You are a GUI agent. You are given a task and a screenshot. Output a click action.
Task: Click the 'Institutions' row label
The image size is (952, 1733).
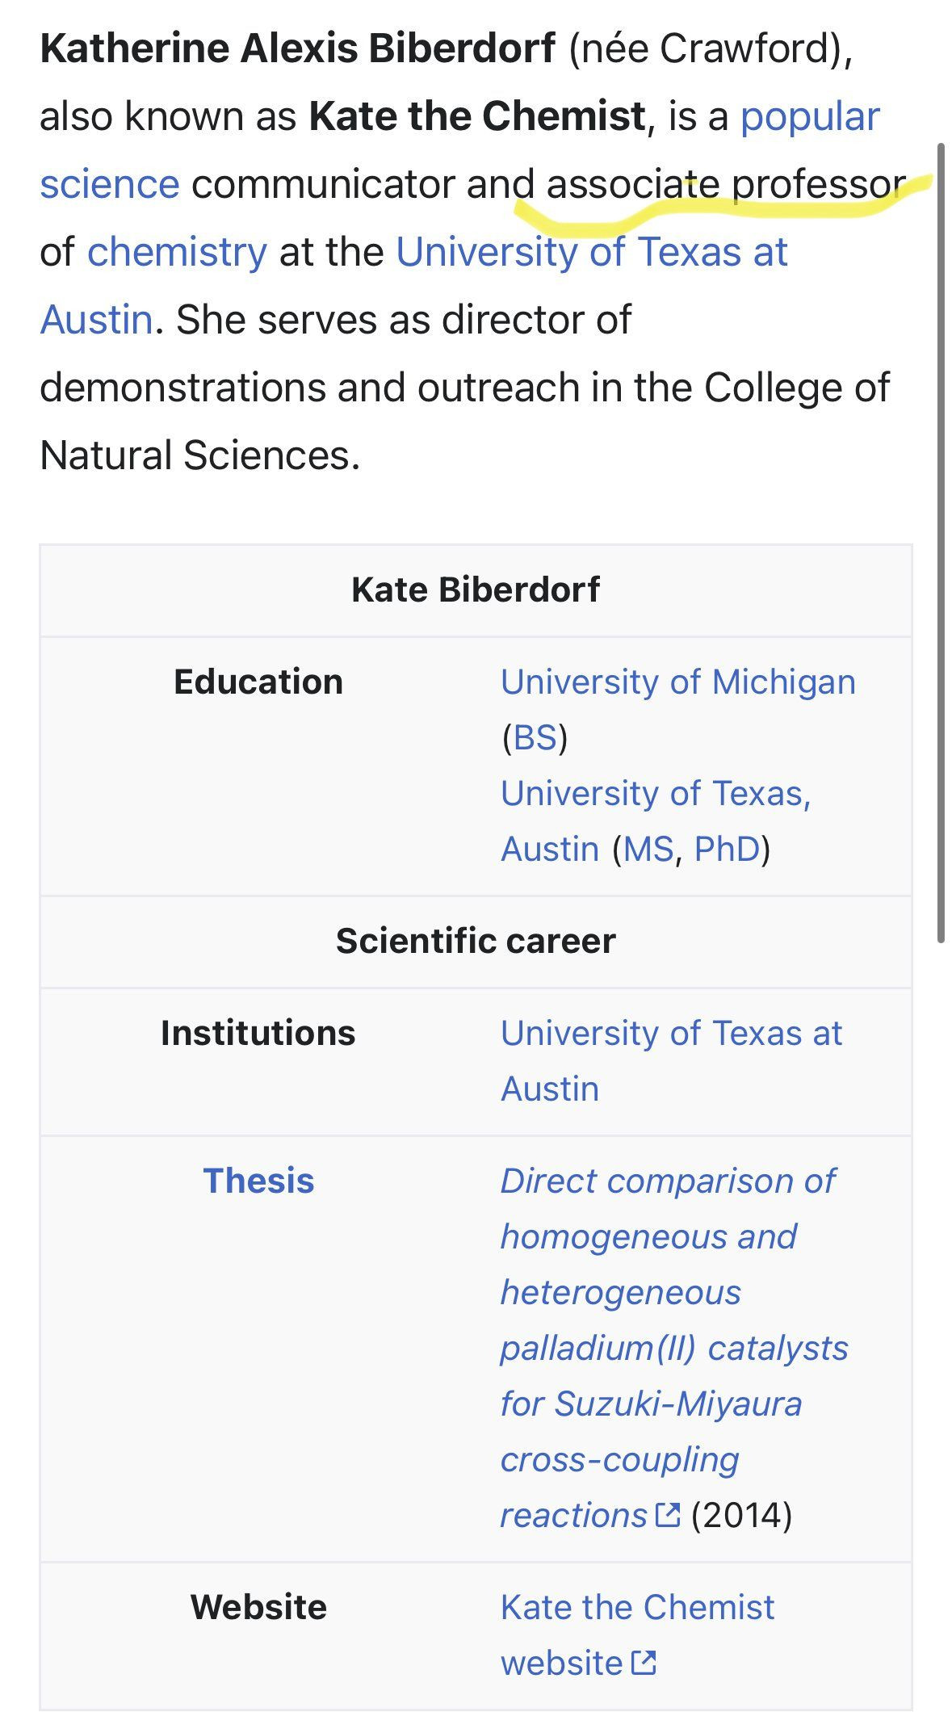pos(258,1033)
